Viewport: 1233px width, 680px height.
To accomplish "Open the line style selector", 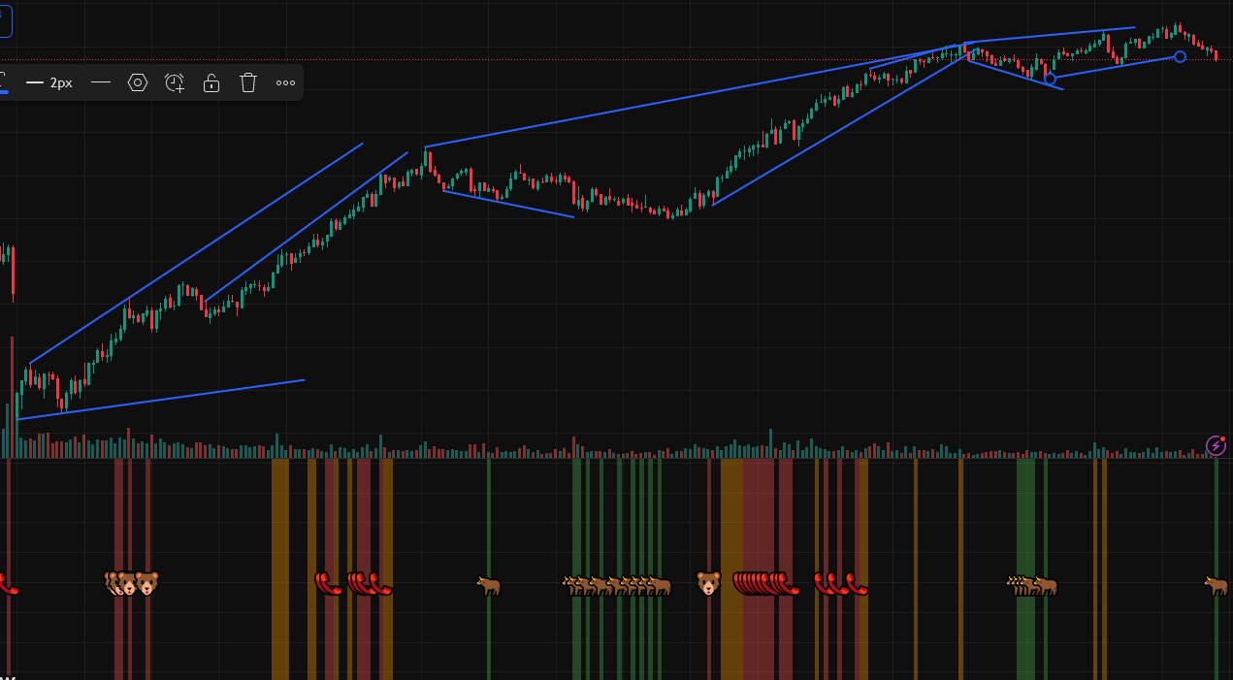I will pos(101,82).
